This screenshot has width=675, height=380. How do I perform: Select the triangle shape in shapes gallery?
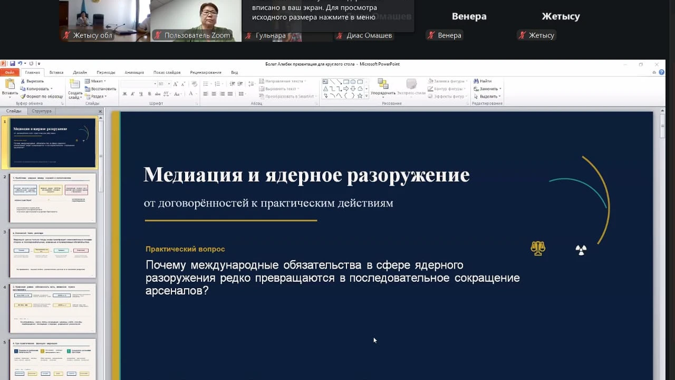point(325,89)
